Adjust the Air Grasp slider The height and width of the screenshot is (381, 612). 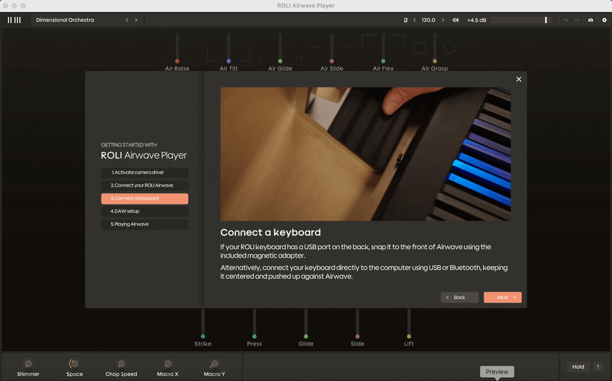point(435,48)
